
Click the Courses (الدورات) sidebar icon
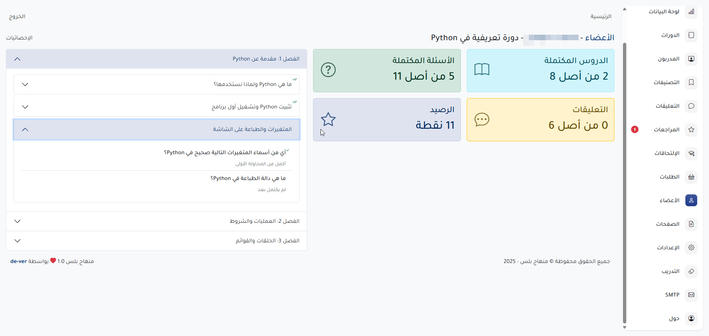691,35
